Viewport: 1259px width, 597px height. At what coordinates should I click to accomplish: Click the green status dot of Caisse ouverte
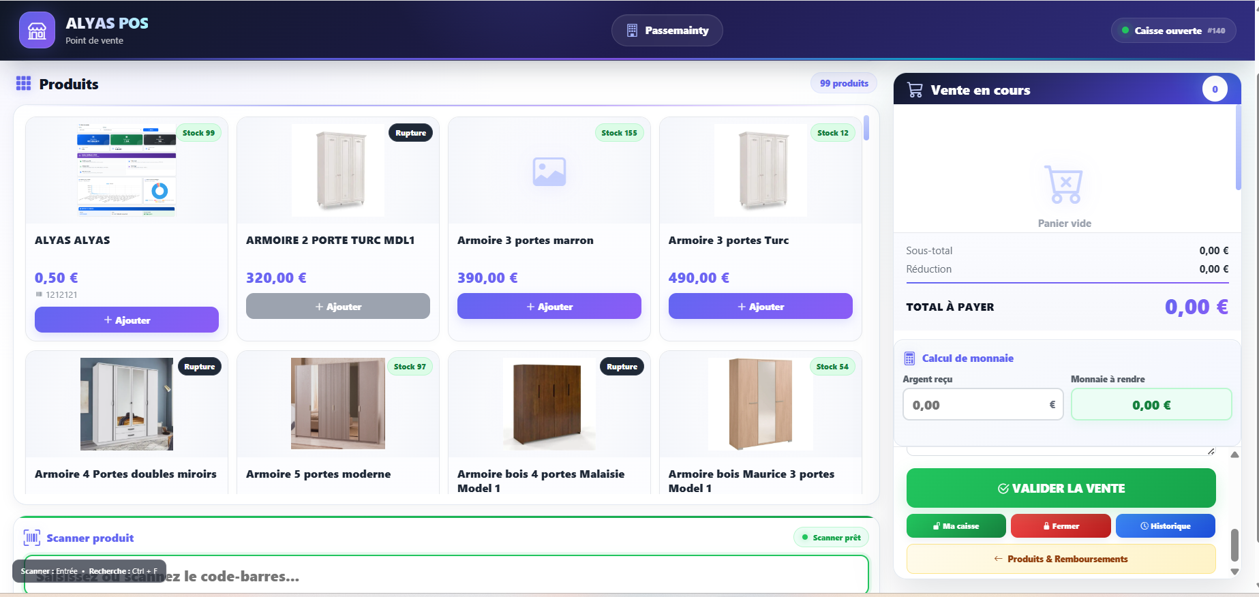pos(1125,30)
